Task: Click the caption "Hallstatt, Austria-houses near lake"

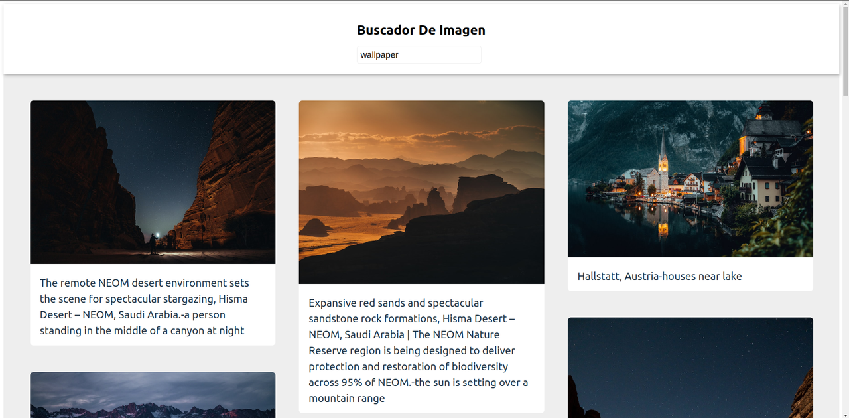Action: pyautogui.click(x=660, y=276)
